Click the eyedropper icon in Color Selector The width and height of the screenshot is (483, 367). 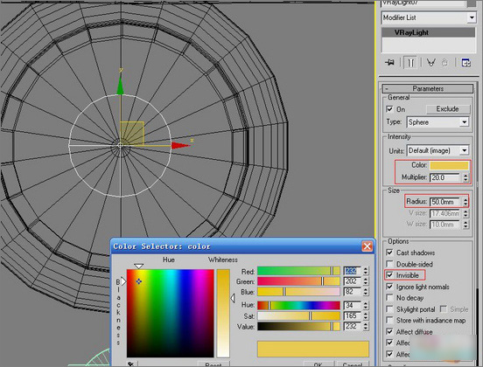click(x=130, y=364)
